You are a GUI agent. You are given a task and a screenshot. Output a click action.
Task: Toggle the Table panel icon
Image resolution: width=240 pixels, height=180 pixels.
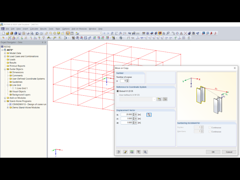[72, 33]
